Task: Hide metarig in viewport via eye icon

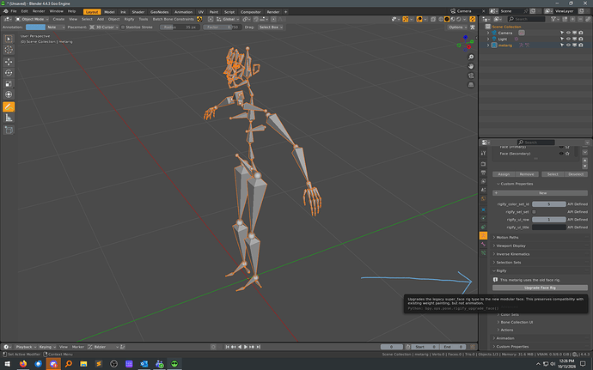Action: point(568,45)
